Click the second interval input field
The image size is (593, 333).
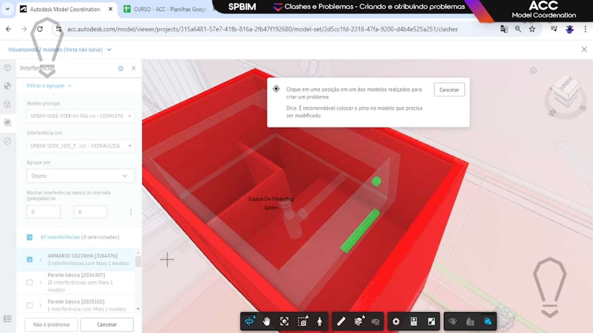pos(90,212)
